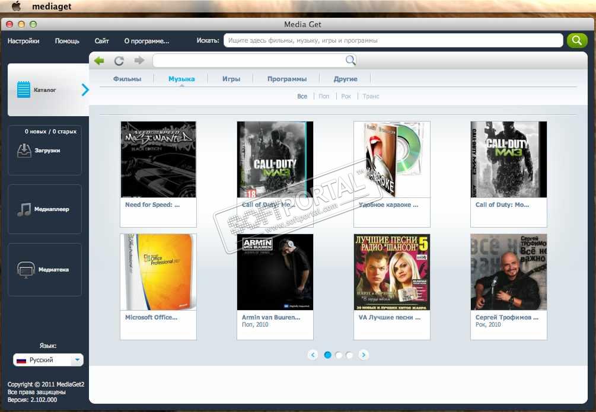Click 'Рок, 2010' genre label

(488, 325)
